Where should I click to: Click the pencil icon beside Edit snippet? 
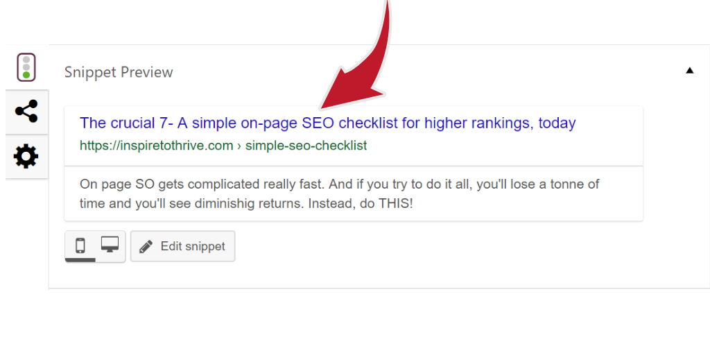[x=146, y=247]
